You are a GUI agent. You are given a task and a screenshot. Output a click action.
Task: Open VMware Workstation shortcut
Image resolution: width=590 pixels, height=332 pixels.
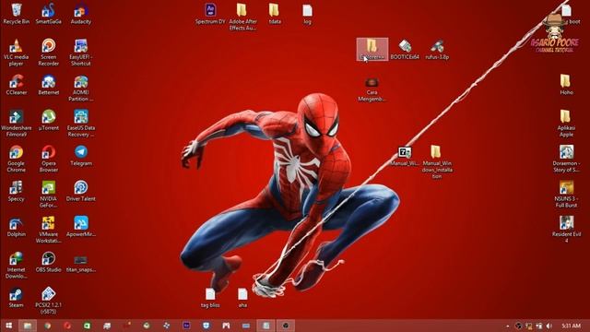pyautogui.click(x=49, y=230)
